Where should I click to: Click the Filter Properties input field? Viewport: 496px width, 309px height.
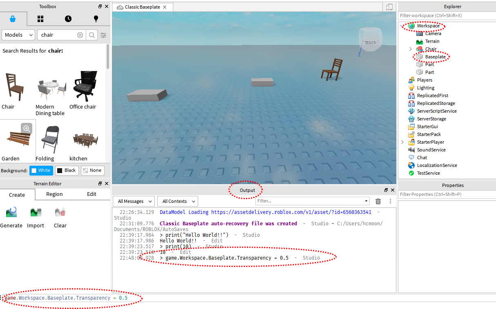[447, 194]
